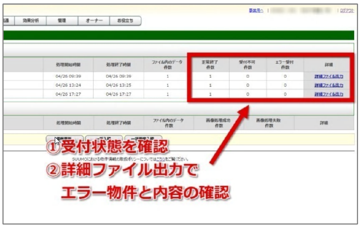Open 詳細ファイル出力 for the 17:27 row
This screenshot has width=361, height=228.
[x=329, y=94]
